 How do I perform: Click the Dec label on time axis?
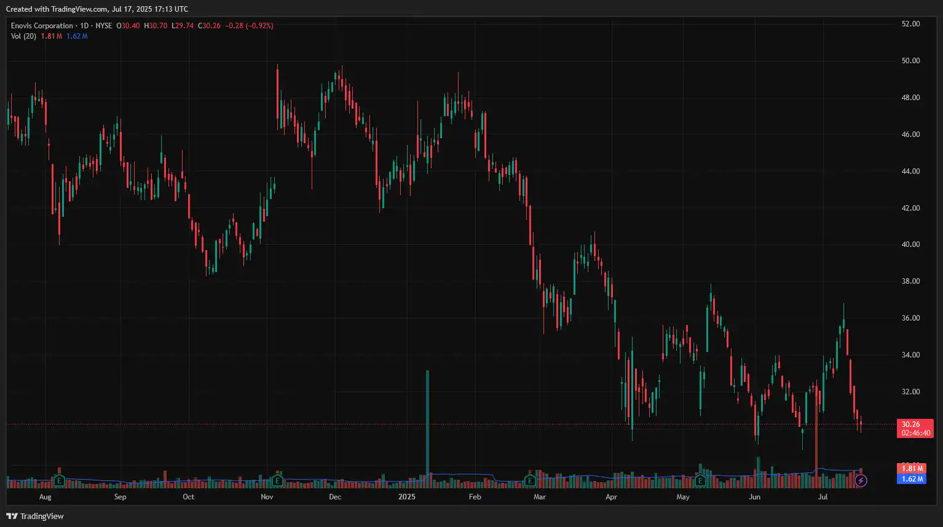335,497
